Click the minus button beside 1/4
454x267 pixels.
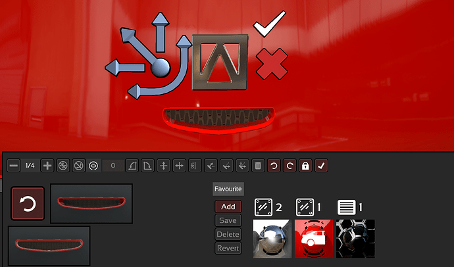13,166
